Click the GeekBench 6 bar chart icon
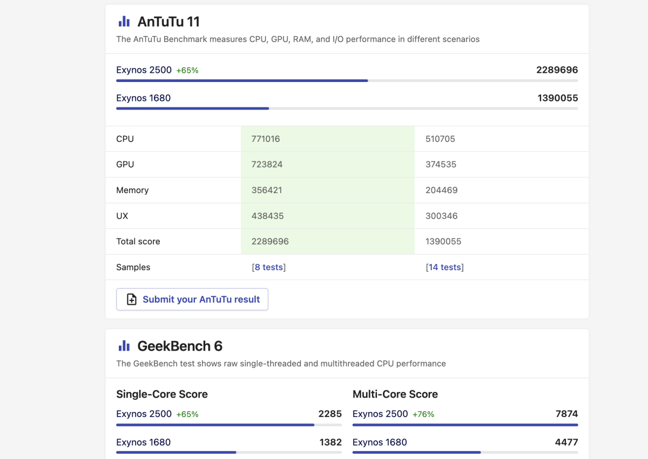This screenshot has width=648, height=459. click(x=124, y=346)
